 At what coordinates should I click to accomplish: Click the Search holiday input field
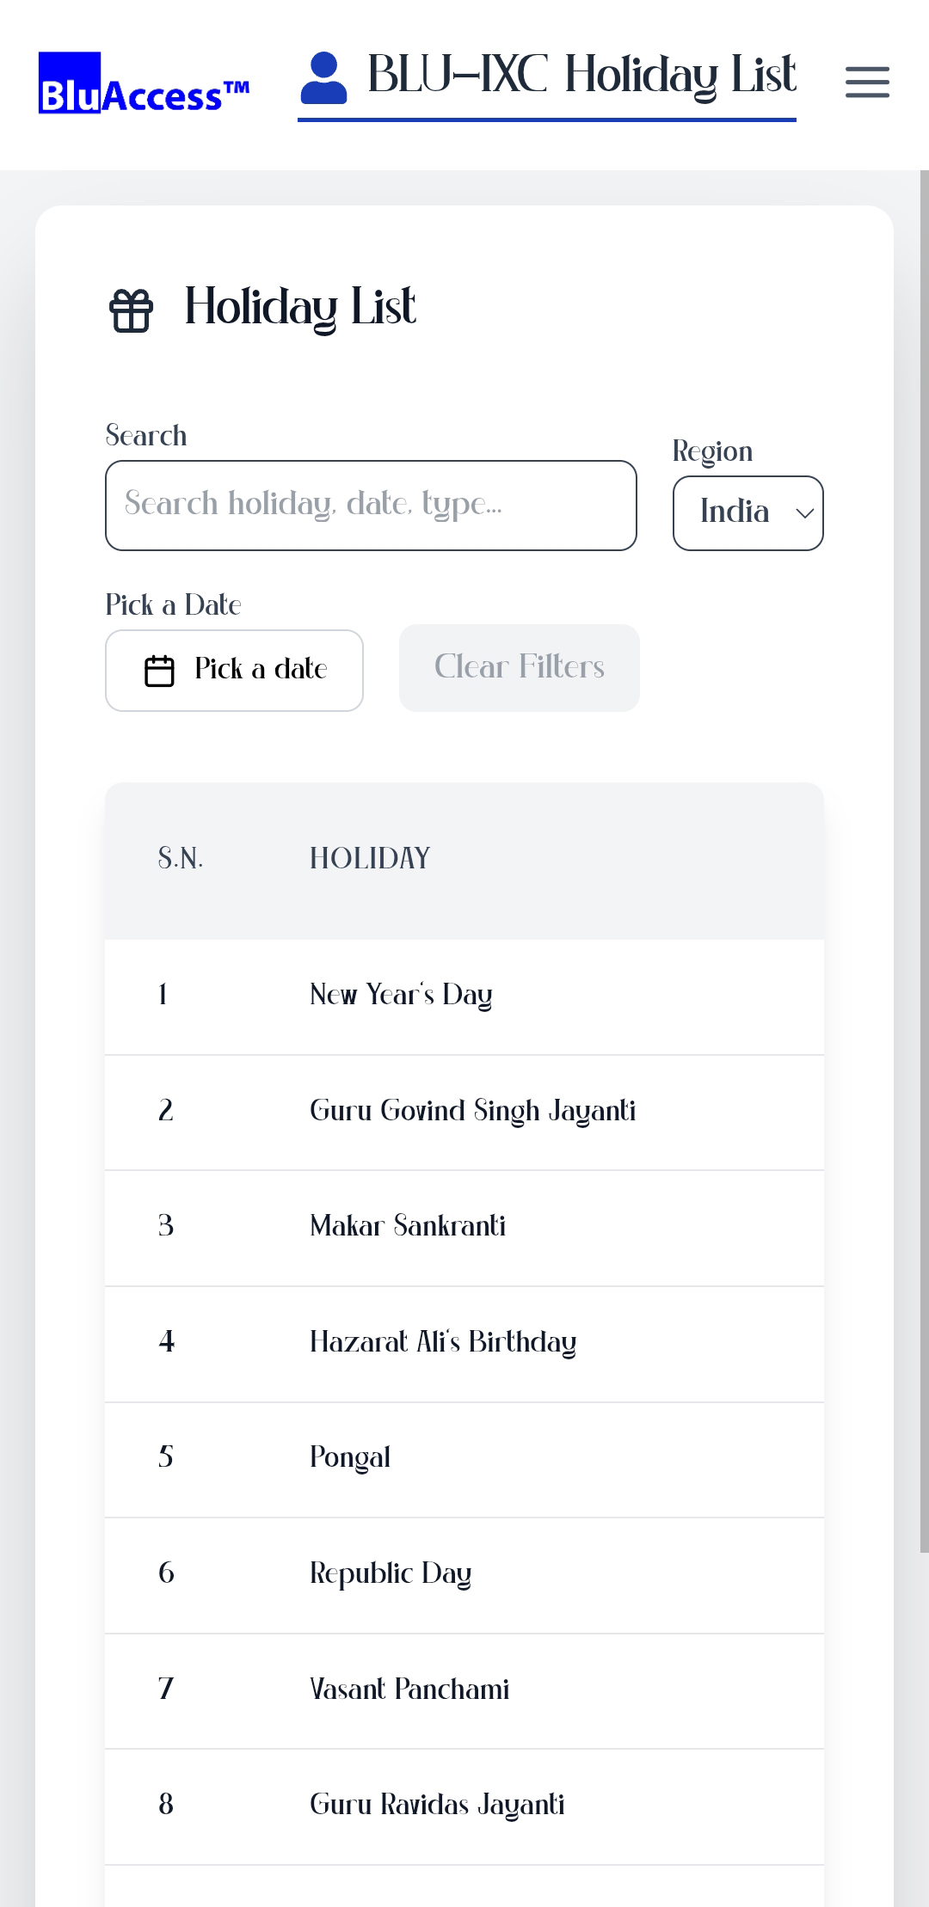371,506
